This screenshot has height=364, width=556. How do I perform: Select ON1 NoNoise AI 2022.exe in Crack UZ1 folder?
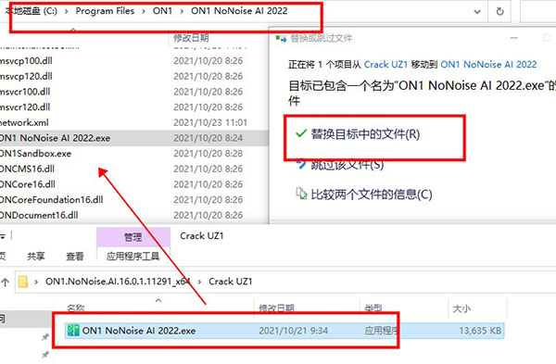[x=284, y=331]
